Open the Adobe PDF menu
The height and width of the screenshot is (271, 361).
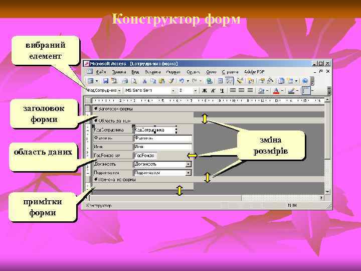pos(254,72)
